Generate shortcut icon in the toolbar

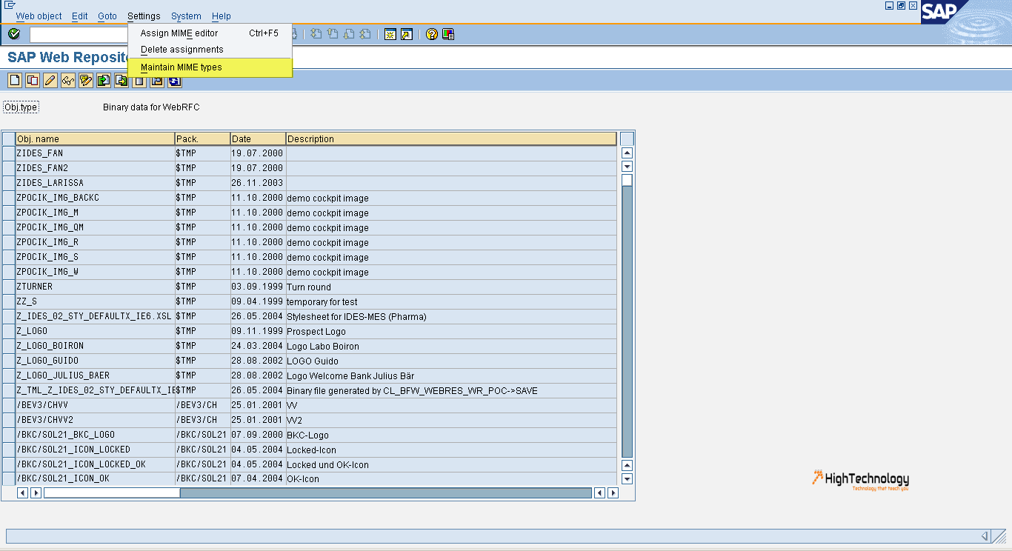point(407,34)
